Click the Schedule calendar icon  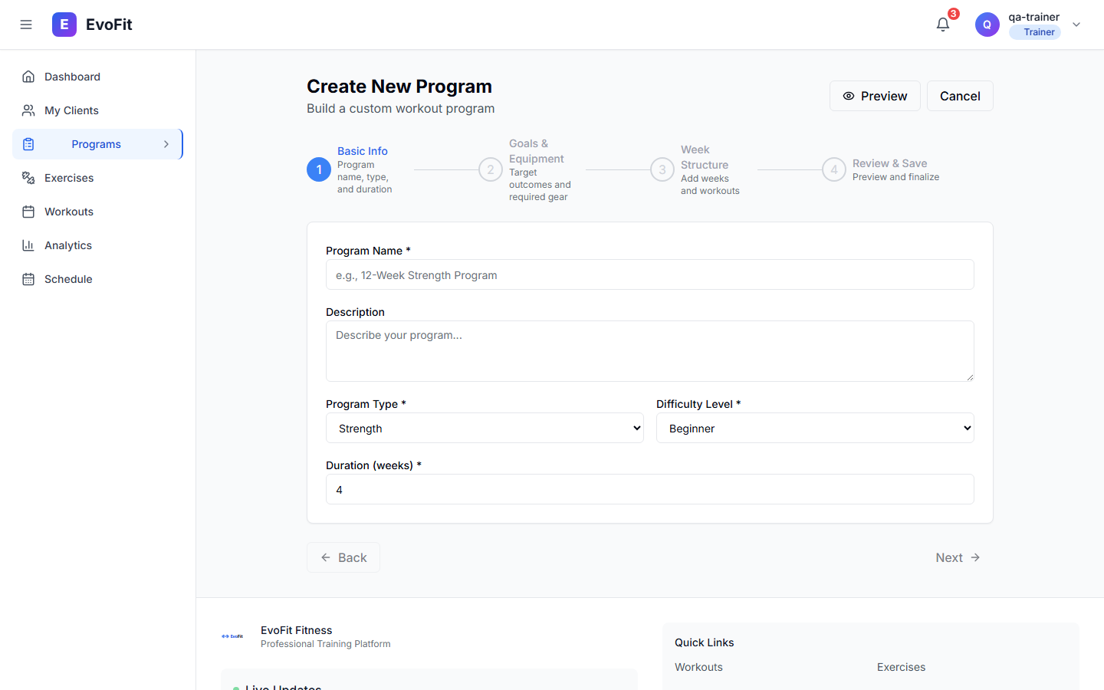pos(28,279)
